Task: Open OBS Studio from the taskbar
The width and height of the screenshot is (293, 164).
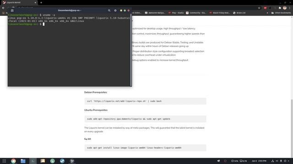Action: [72, 161]
